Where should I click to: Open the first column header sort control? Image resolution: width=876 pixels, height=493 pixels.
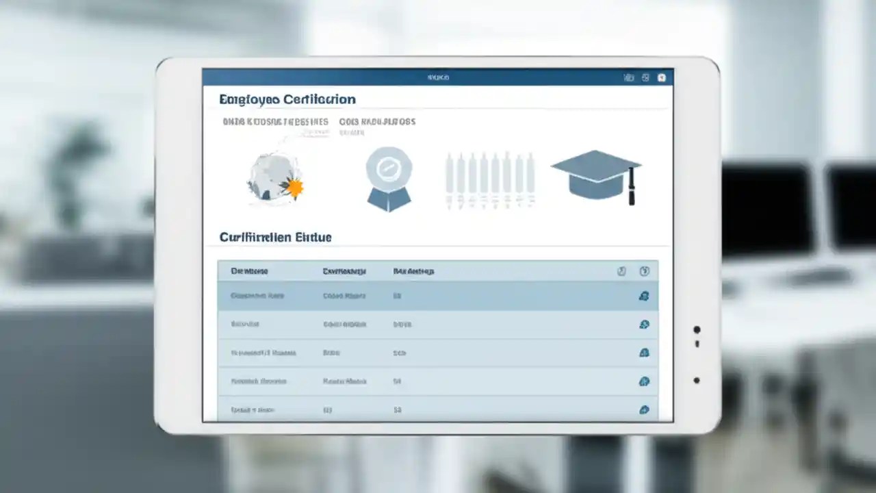pos(248,271)
